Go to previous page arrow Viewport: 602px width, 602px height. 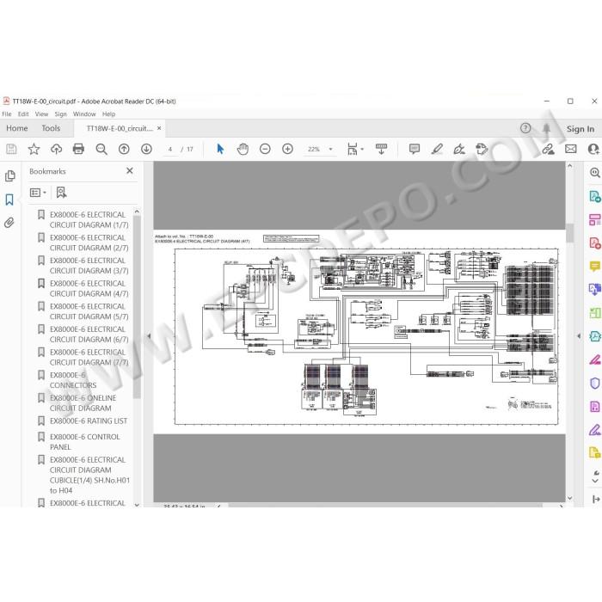(x=124, y=149)
